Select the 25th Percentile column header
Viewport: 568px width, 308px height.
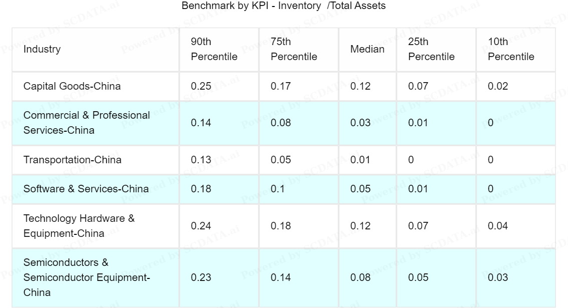coord(431,50)
